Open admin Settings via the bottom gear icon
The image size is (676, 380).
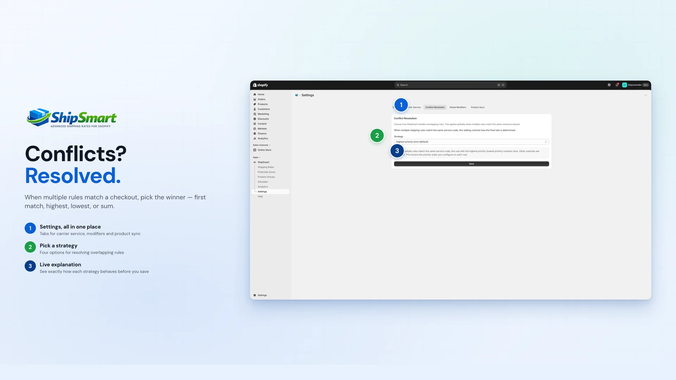[255, 295]
